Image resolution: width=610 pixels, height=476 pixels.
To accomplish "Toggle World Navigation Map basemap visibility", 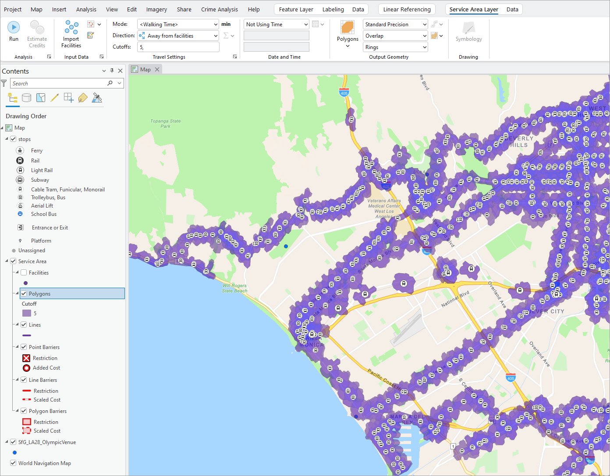I will click(13, 463).
